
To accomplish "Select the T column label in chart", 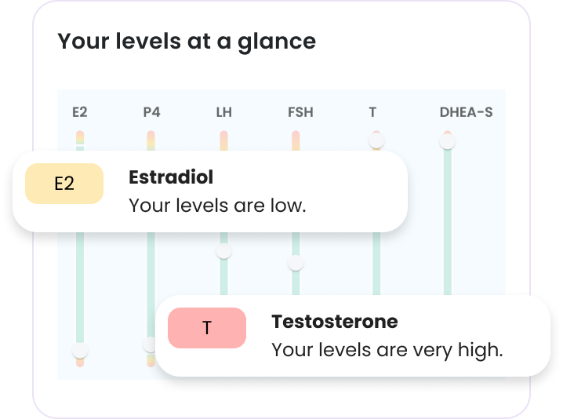I will (372, 112).
